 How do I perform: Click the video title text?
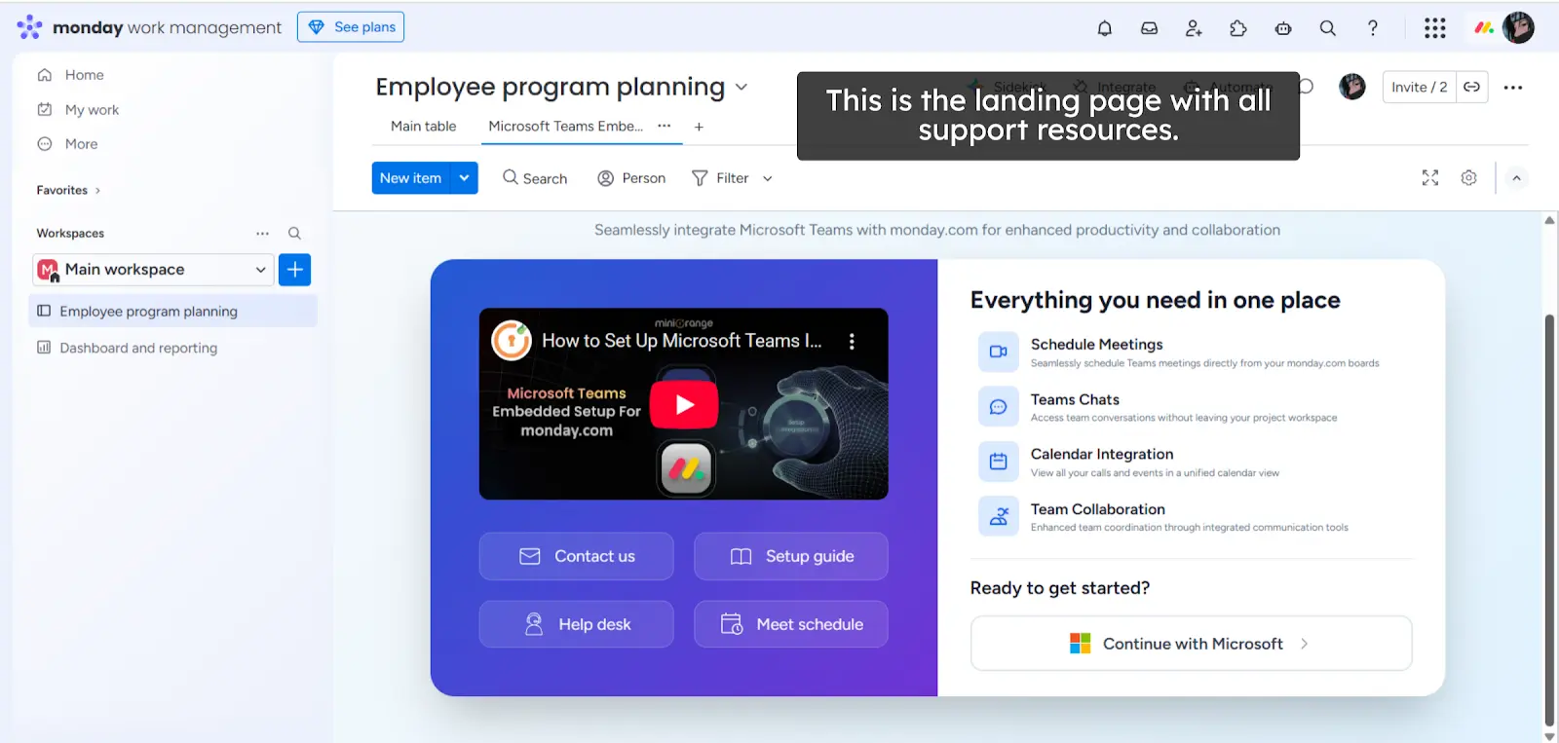682,341
